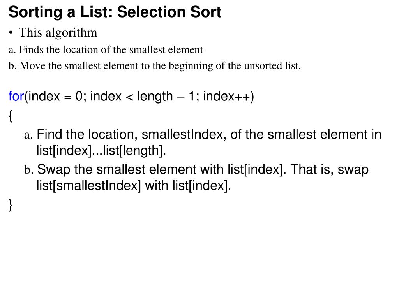
Task: Click the line starting 'b. Move the smallest element'
Action: (155, 65)
